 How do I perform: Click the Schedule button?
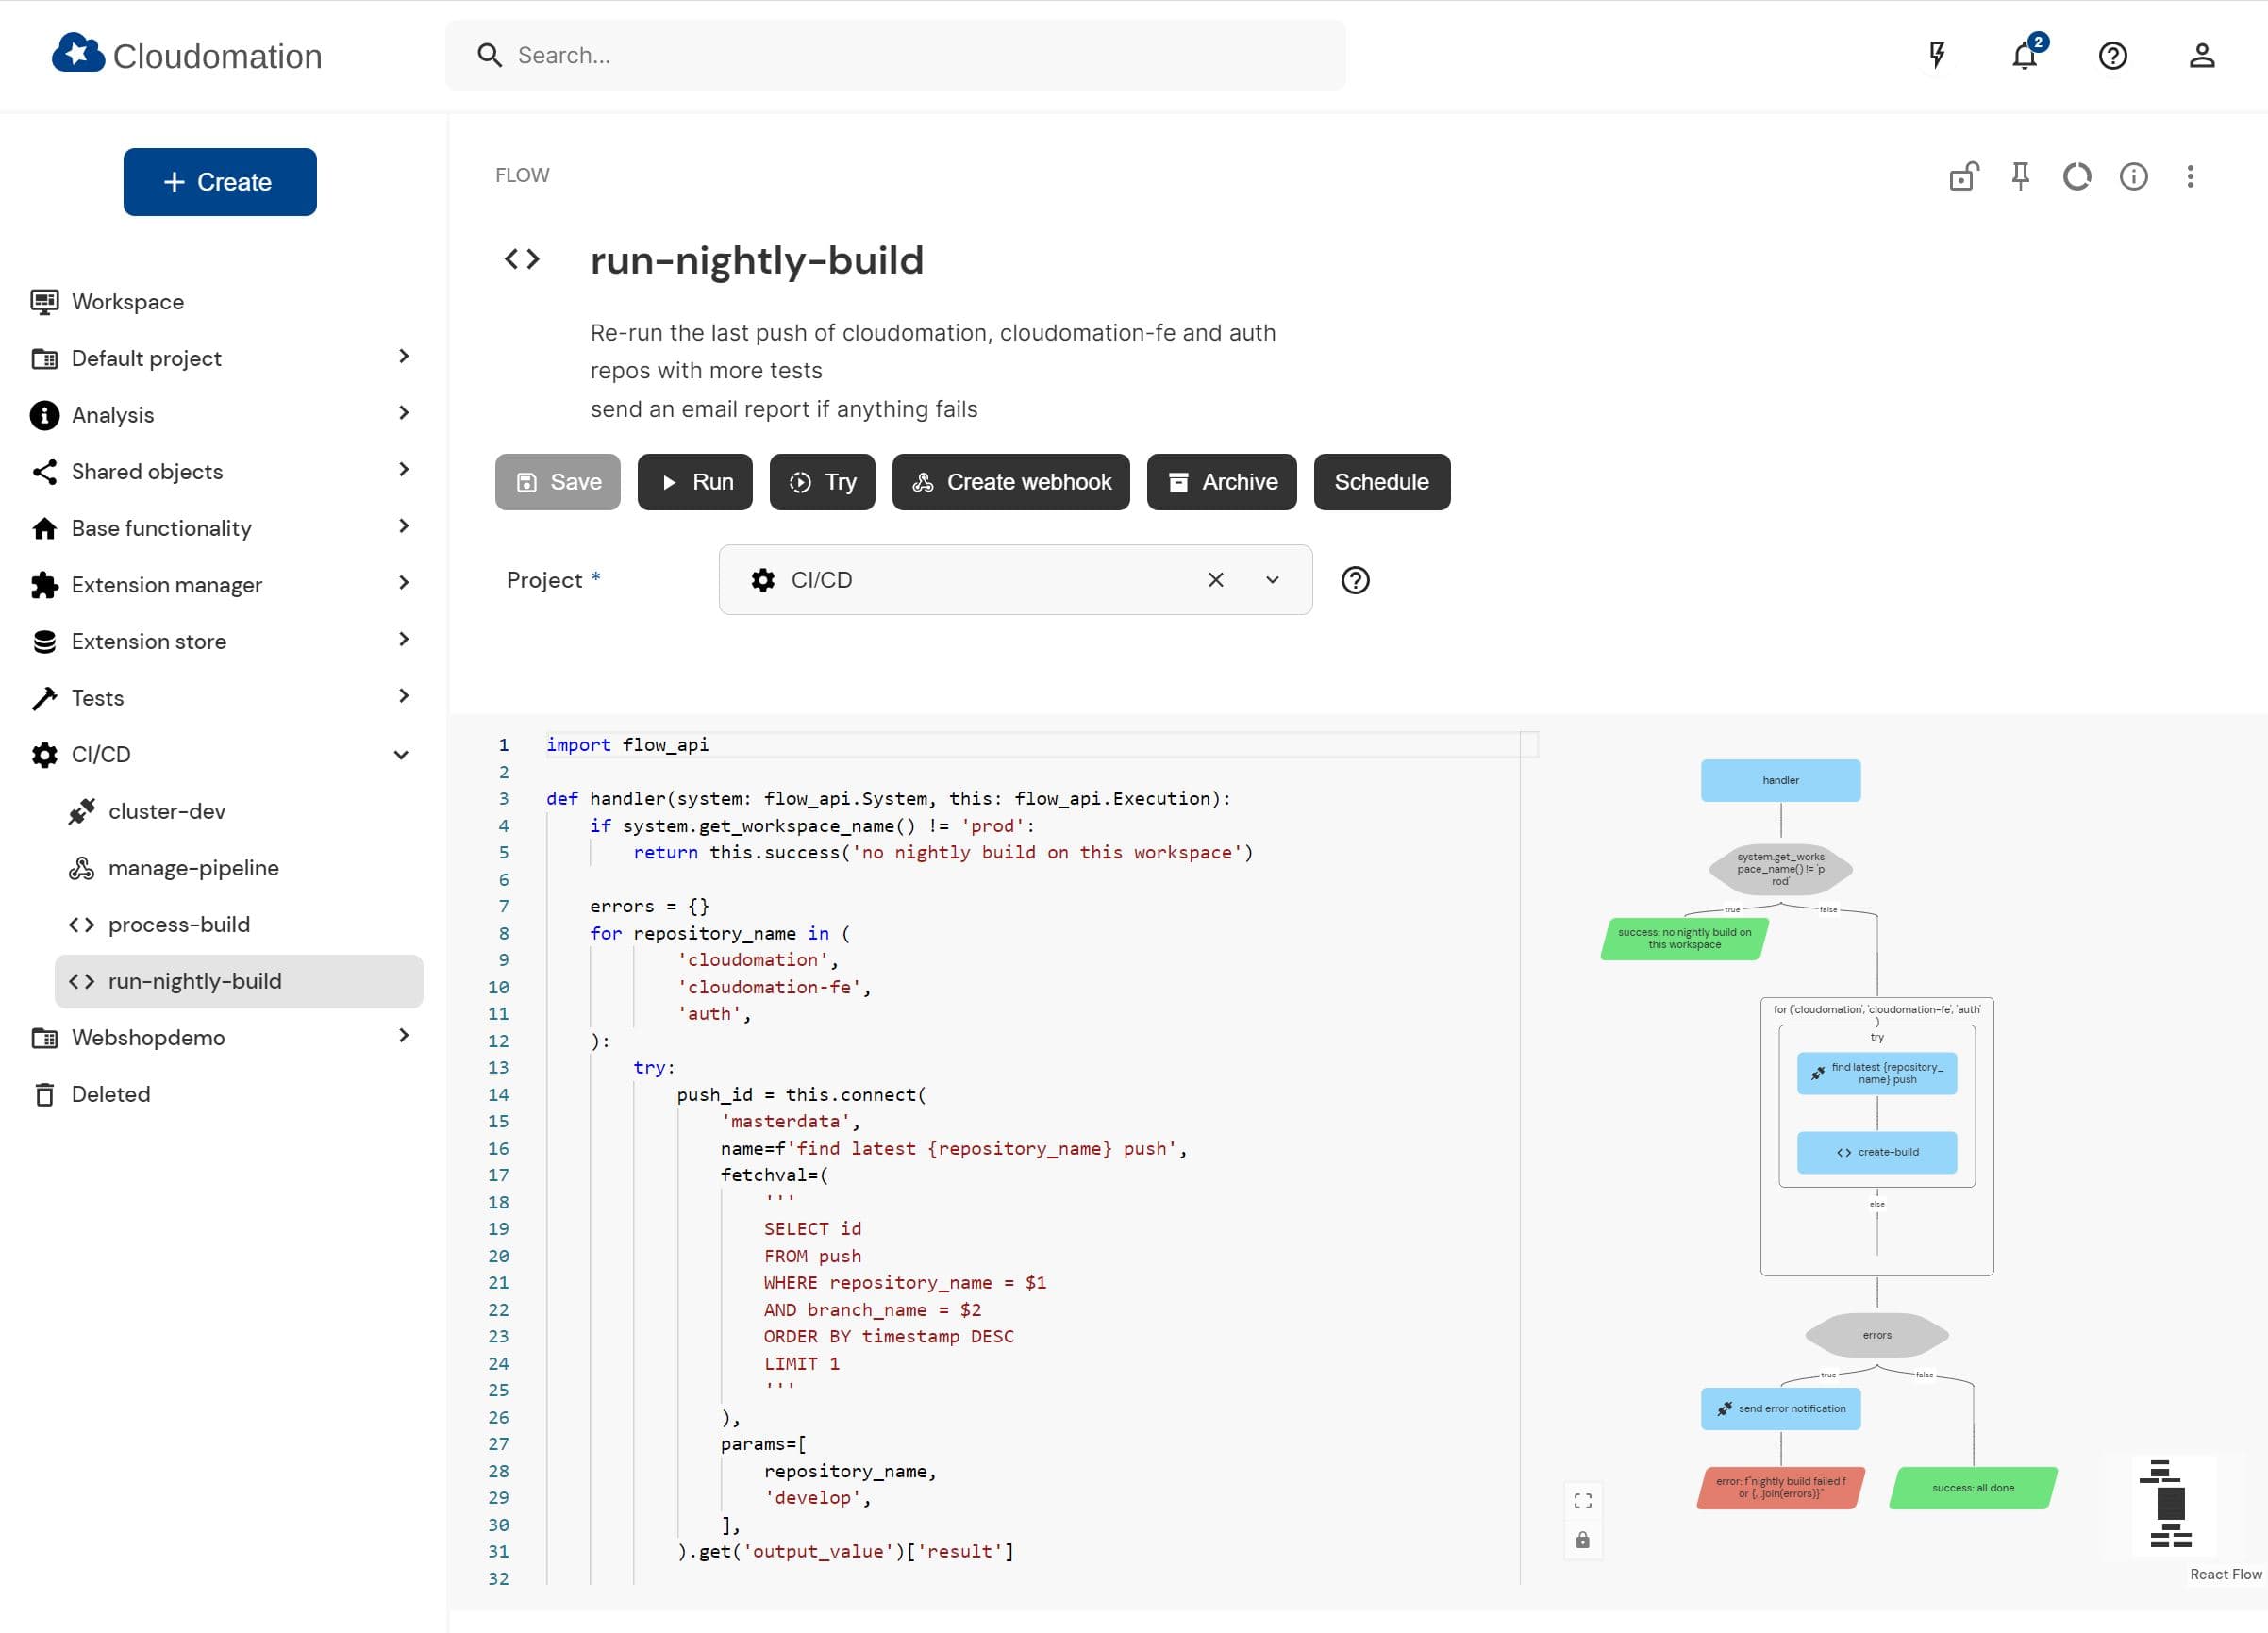(x=1381, y=482)
